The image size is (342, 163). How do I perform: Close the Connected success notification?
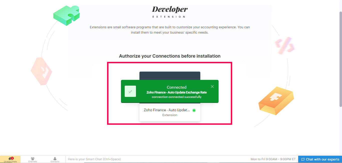pos(212,87)
